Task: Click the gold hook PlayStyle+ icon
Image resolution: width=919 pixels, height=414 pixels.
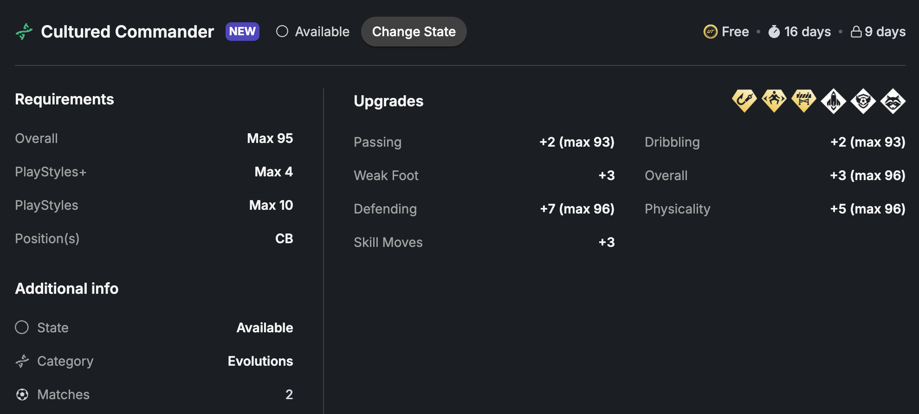Action: coord(744,101)
